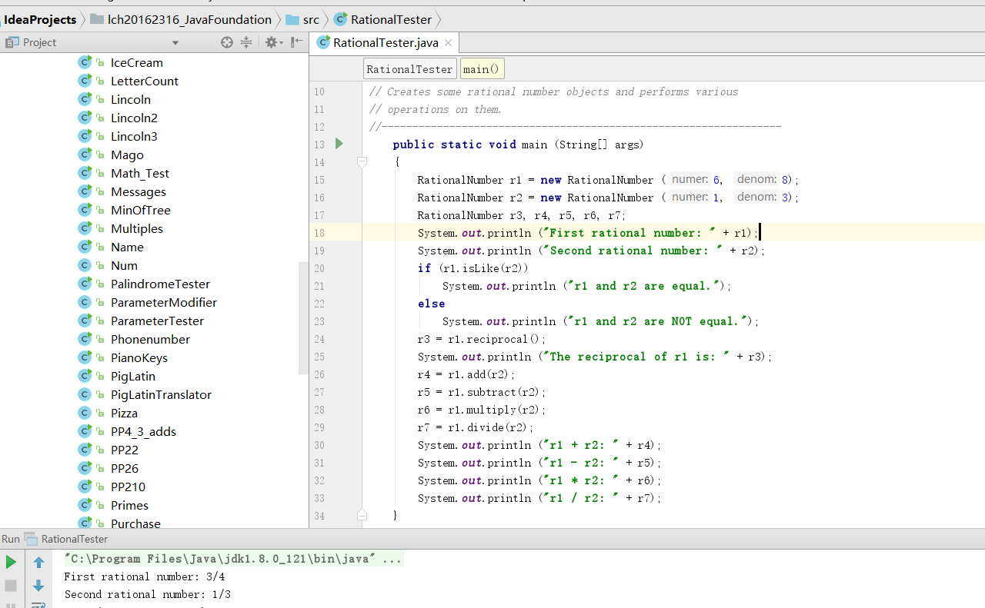Viewport: 985px width, 608px height.
Task: Click the Run tool window label
Action: click(x=11, y=539)
